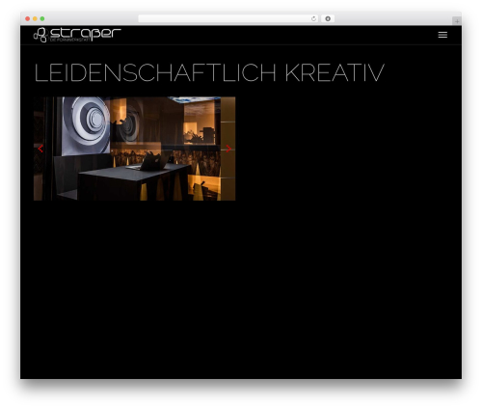Click the LEIDENSCHAFTLICH KREATIV heading
The width and height of the screenshot is (482, 408).
point(209,72)
